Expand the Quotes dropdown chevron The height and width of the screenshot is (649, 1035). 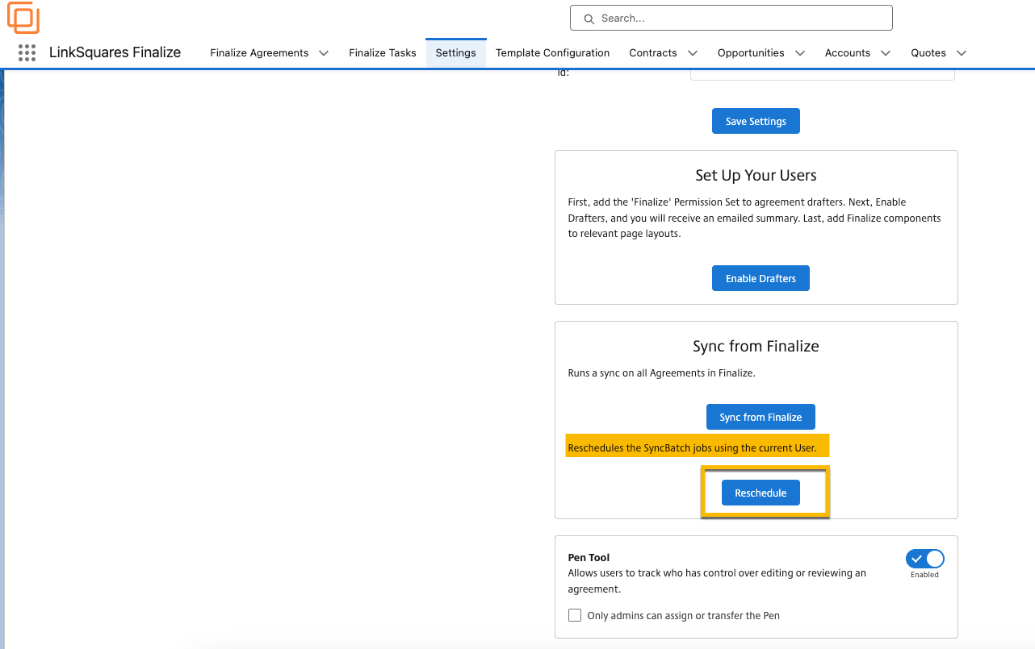[x=962, y=52]
